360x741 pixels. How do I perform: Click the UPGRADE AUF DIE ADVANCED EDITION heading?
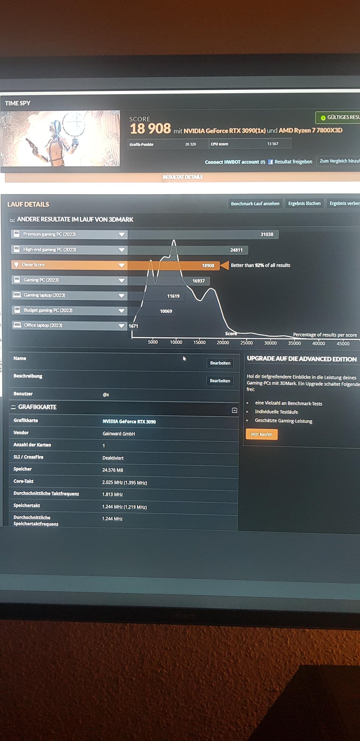pos(302,359)
